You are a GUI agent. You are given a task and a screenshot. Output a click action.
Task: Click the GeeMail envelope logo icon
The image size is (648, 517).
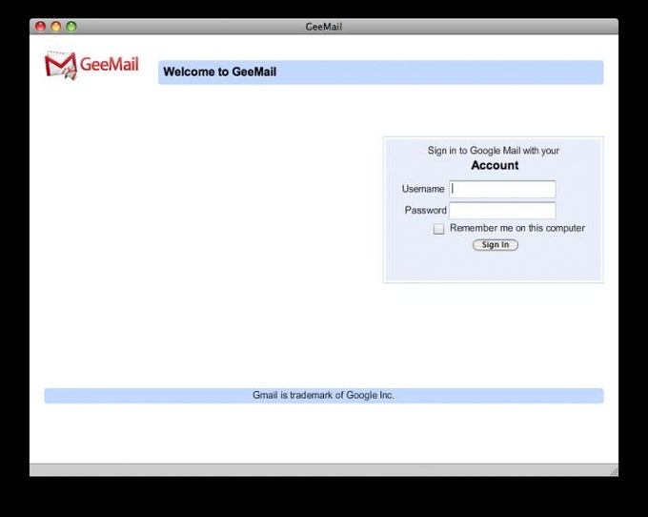pyautogui.click(x=61, y=66)
